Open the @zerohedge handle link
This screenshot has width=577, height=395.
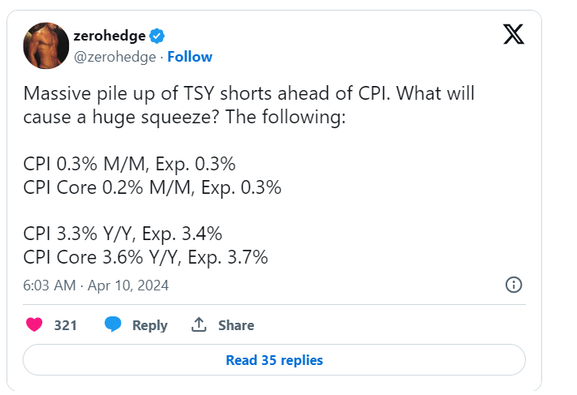pyautogui.click(x=114, y=57)
